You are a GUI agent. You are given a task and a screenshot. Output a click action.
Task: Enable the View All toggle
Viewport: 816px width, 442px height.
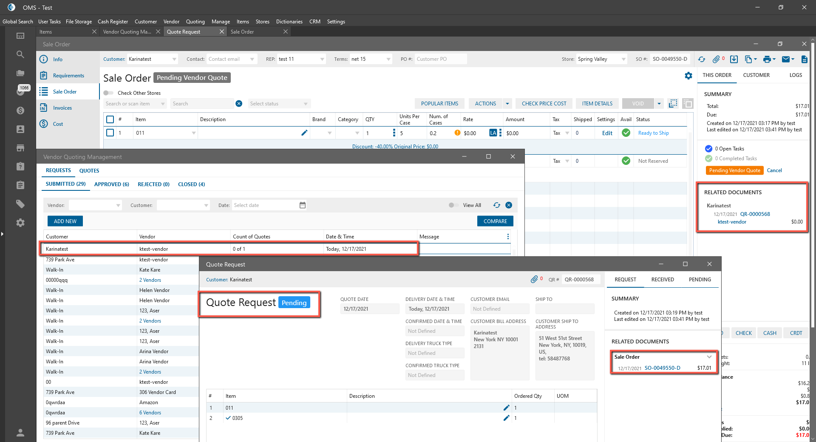pos(453,205)
